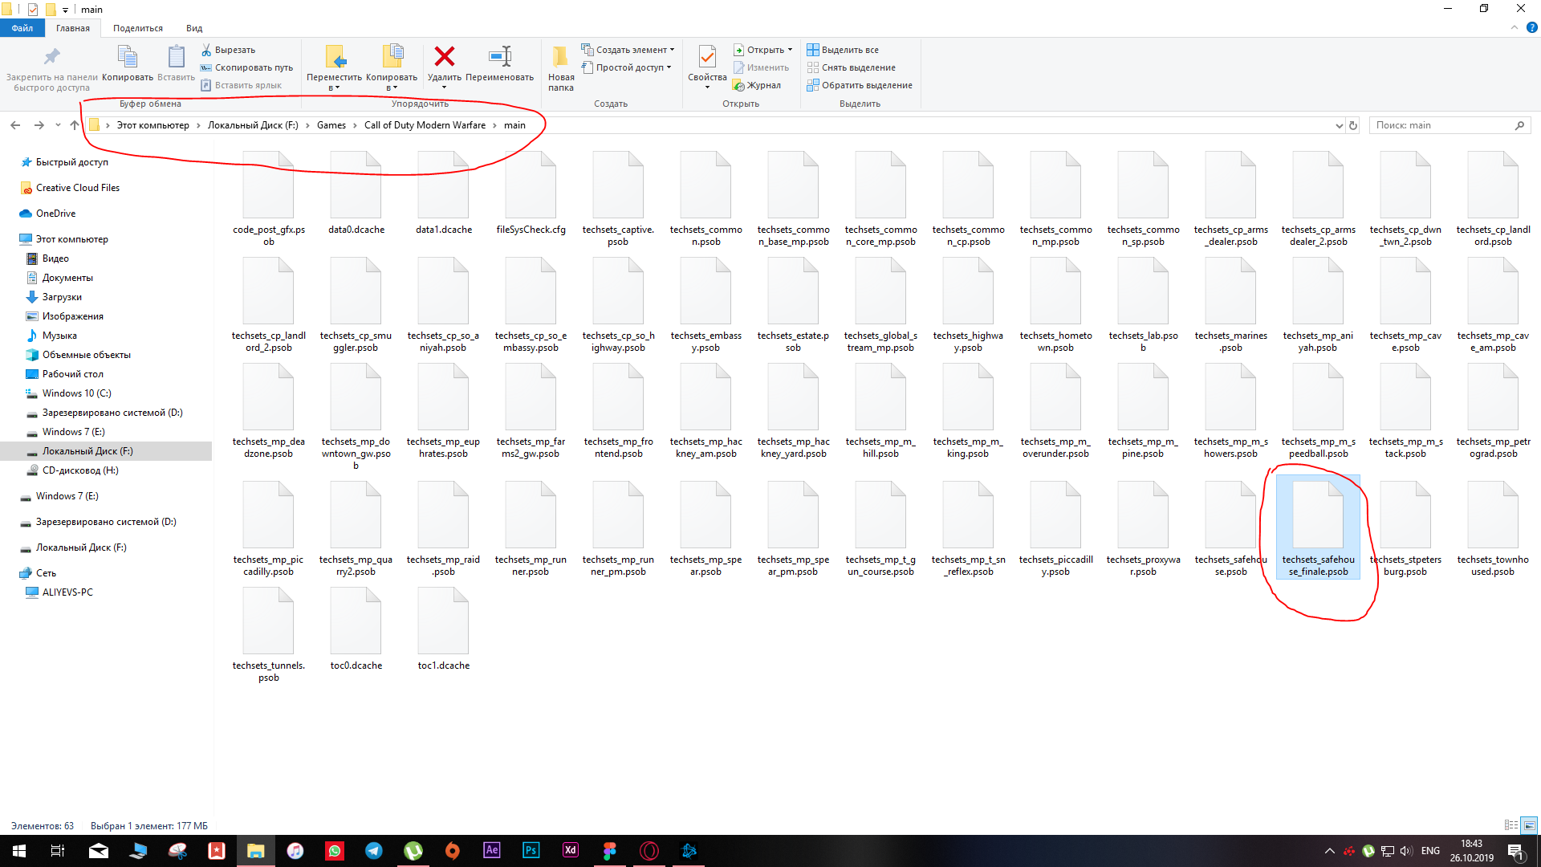Open the File (Файл) menu tab
The width and height of the screenshot is (1541, 867).
coord(22,28)
